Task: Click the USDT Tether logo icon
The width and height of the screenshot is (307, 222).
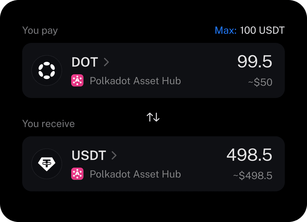Action: (46, 164)
